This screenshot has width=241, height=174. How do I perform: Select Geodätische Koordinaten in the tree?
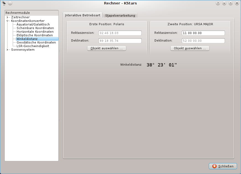click(36, 42)
